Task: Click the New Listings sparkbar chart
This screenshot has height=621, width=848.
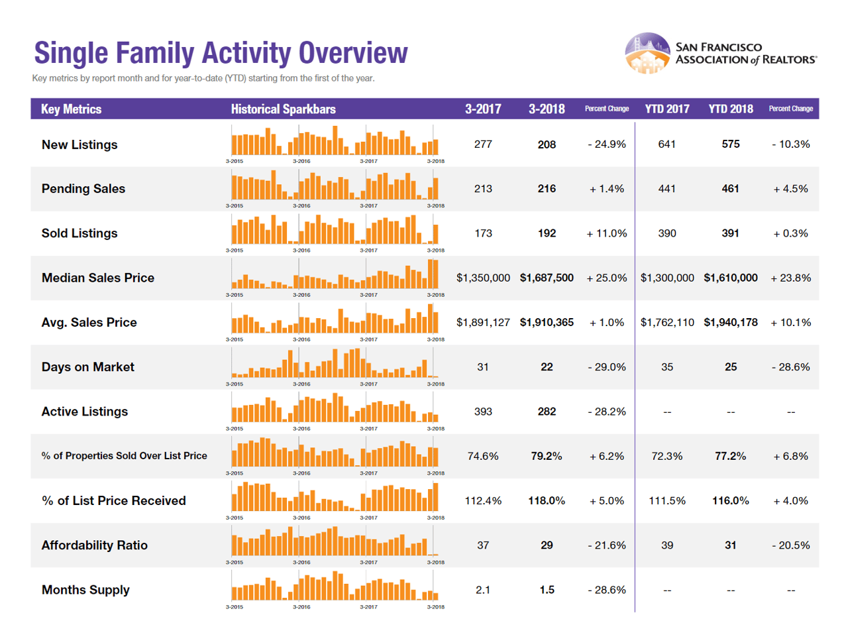Action: point(335,141)
